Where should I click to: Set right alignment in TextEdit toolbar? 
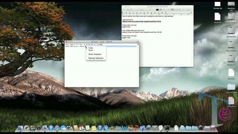[x=177, y=10]
